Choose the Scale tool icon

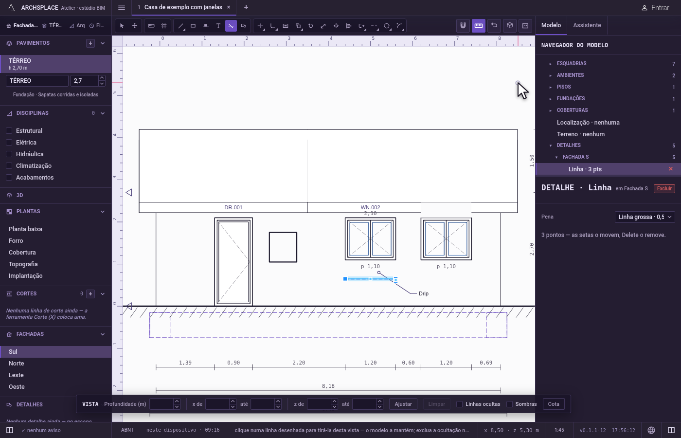323,26
